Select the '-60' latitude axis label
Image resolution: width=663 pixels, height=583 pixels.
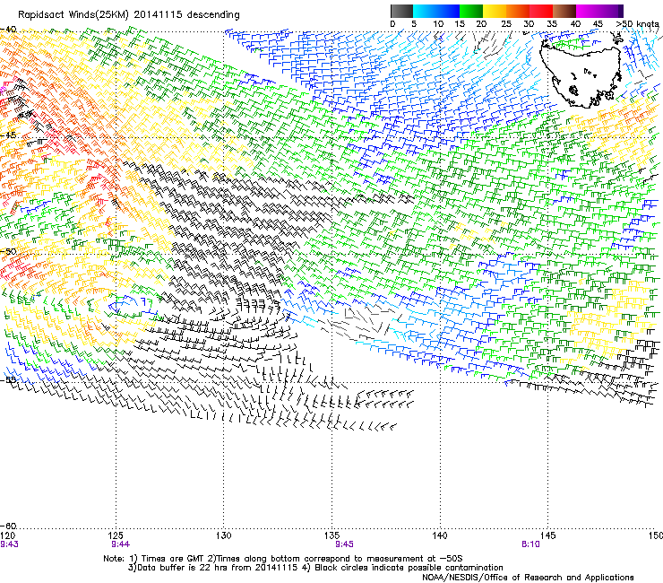[x=8, y=526]
